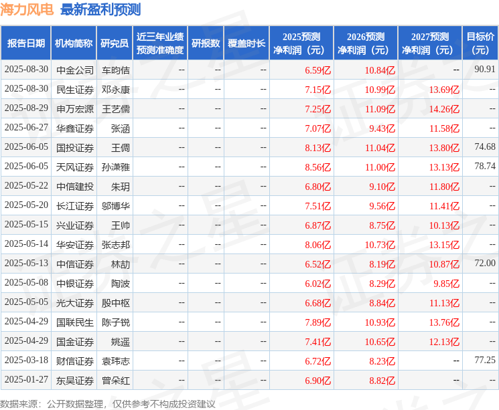Select the 机构简称 column header
Image resolution: width=499 pixels, height=410 pixels.
(74, 43)
